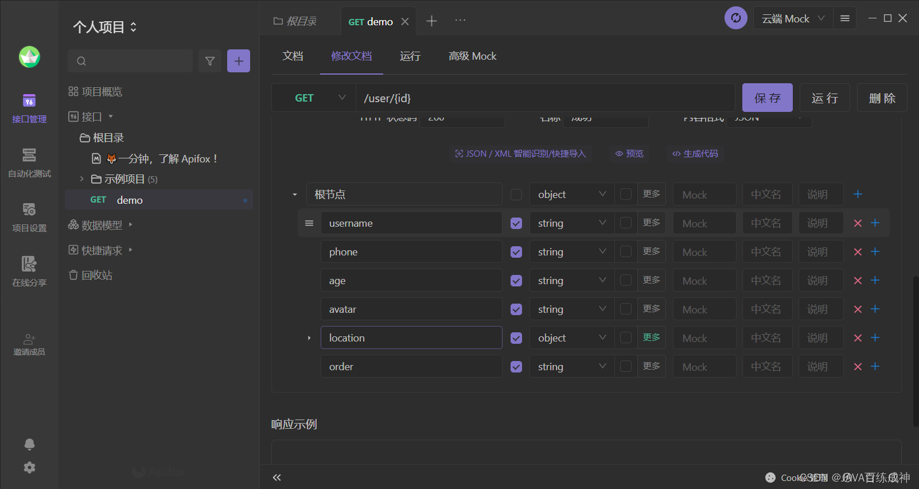Open the API management (接口管理) sidebar section
919x489 pixels.
point(29,108)
